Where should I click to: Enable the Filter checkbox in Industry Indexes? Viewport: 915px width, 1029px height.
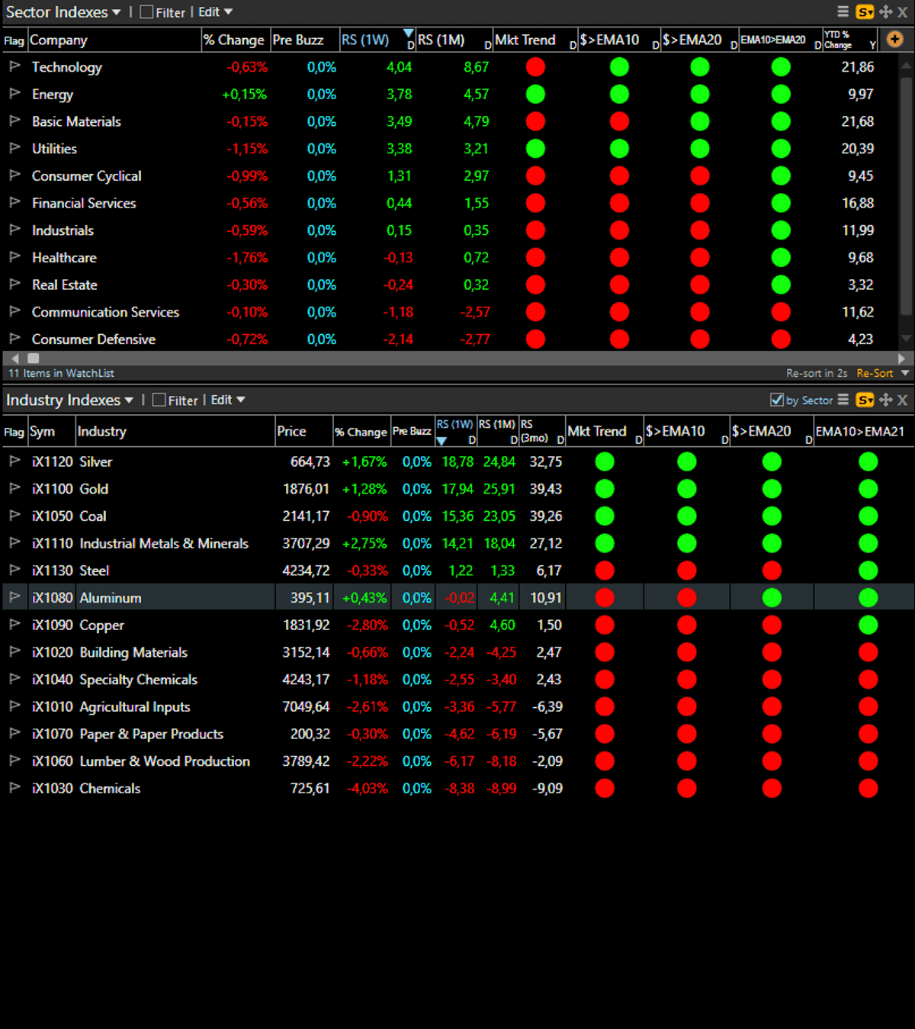click(159, 400)
